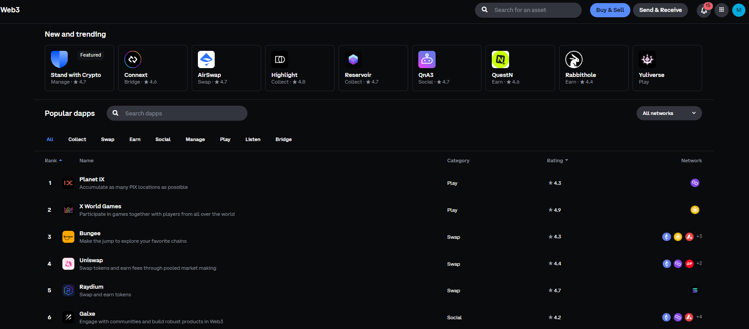Select the QnA3 robot icon
Screen dimensions: 749x329
coord(427,59)
